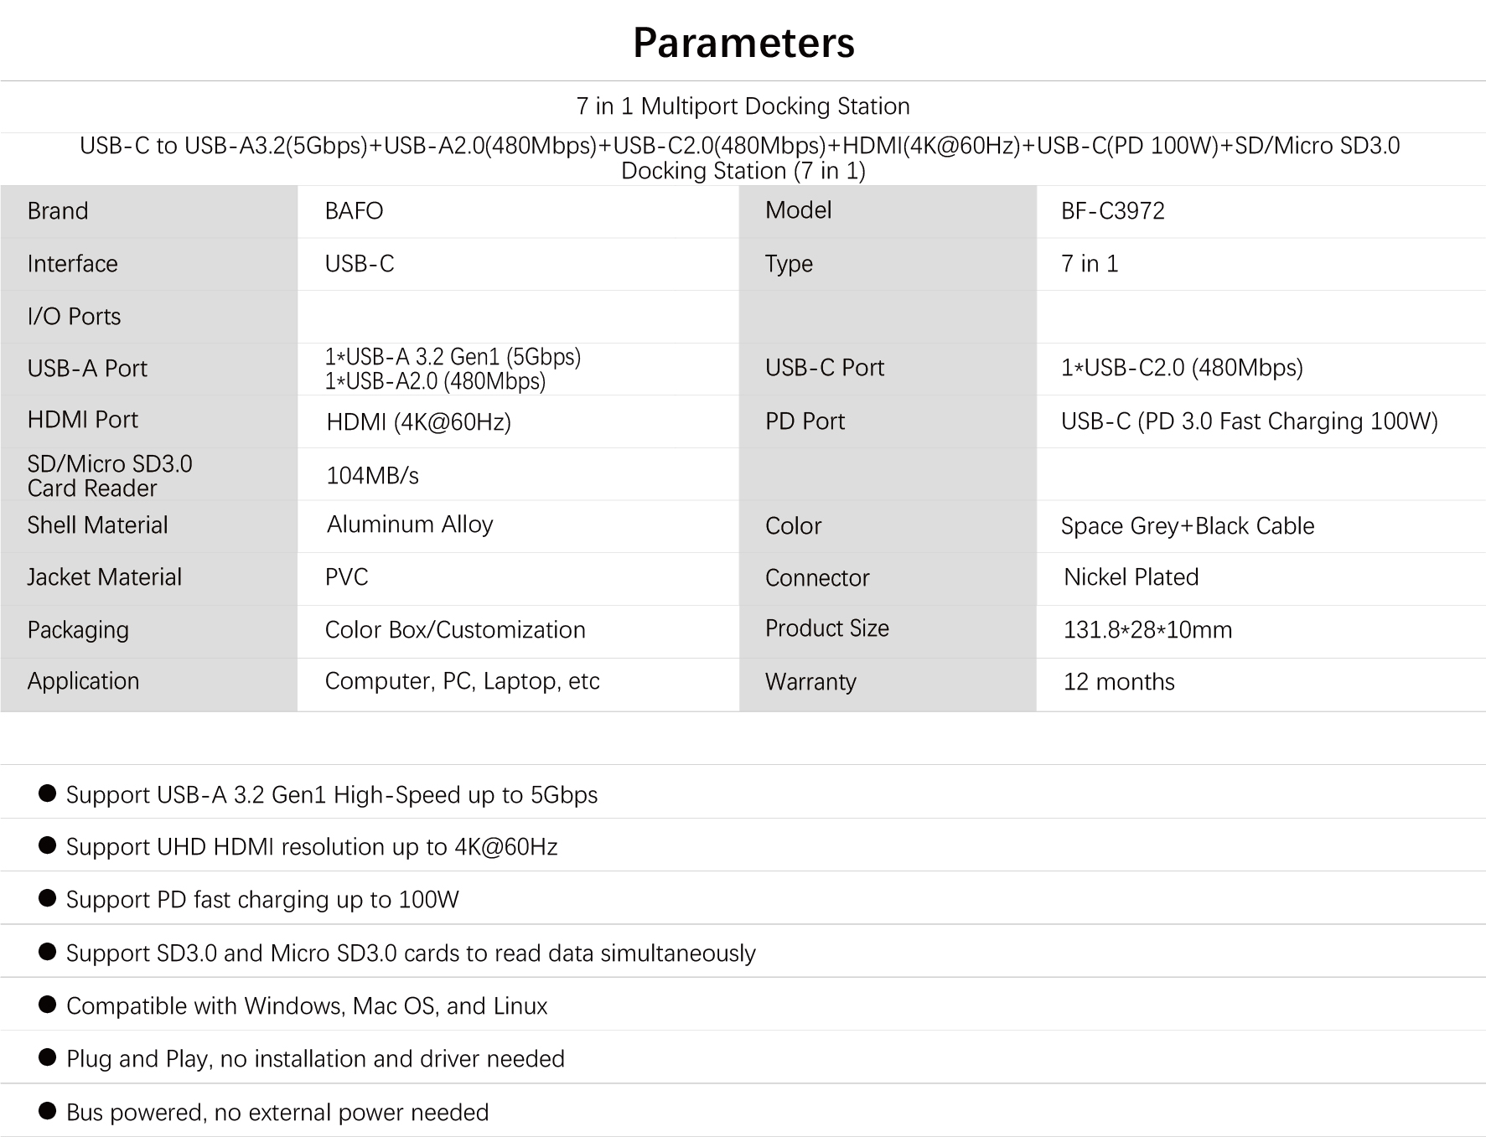
Task: Select the HDMI (4K@60Hz) value
Action: click(x=418, y=421)
